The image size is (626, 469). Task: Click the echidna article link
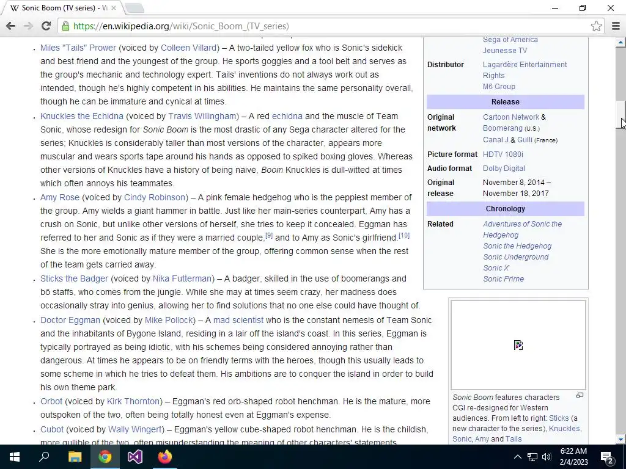click(287, 116)
